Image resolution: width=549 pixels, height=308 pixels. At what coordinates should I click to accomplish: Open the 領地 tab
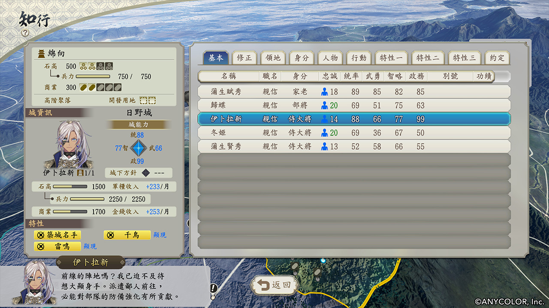pos(273,58)
